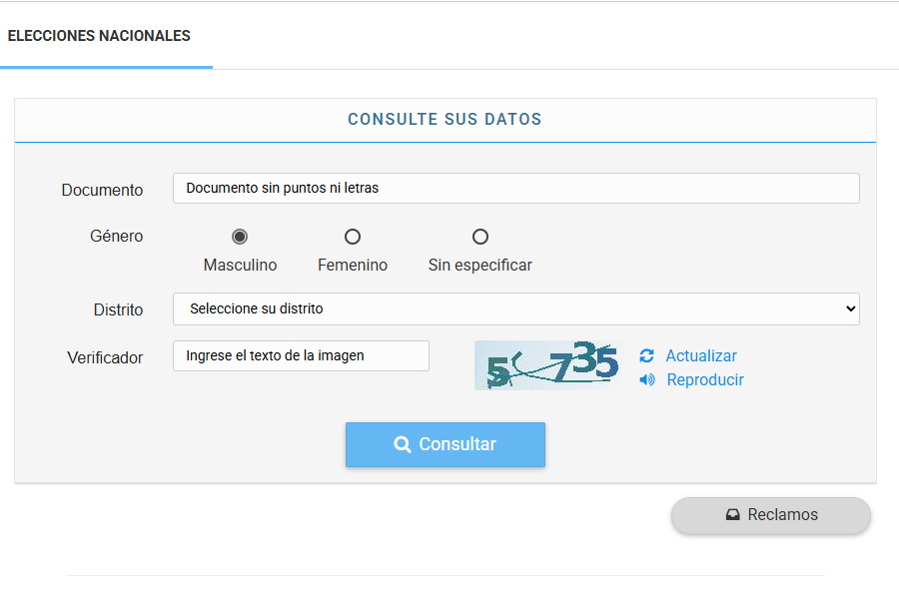Click the magnifier icon on Consultar button
Viewport: 899px width, 599px height.
click(x=403, y=445)
